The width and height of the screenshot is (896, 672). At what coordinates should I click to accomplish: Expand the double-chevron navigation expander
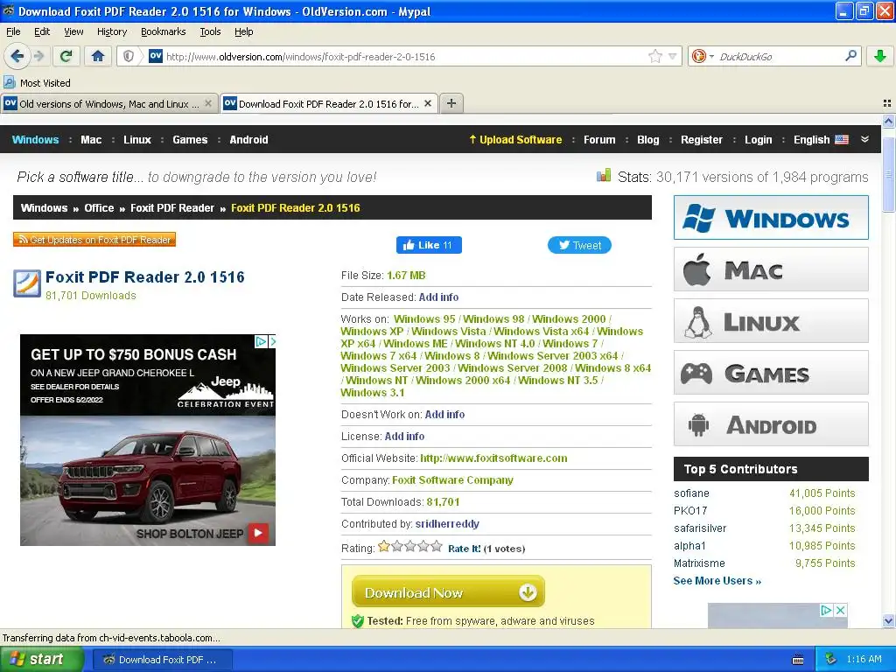[864, 139]
